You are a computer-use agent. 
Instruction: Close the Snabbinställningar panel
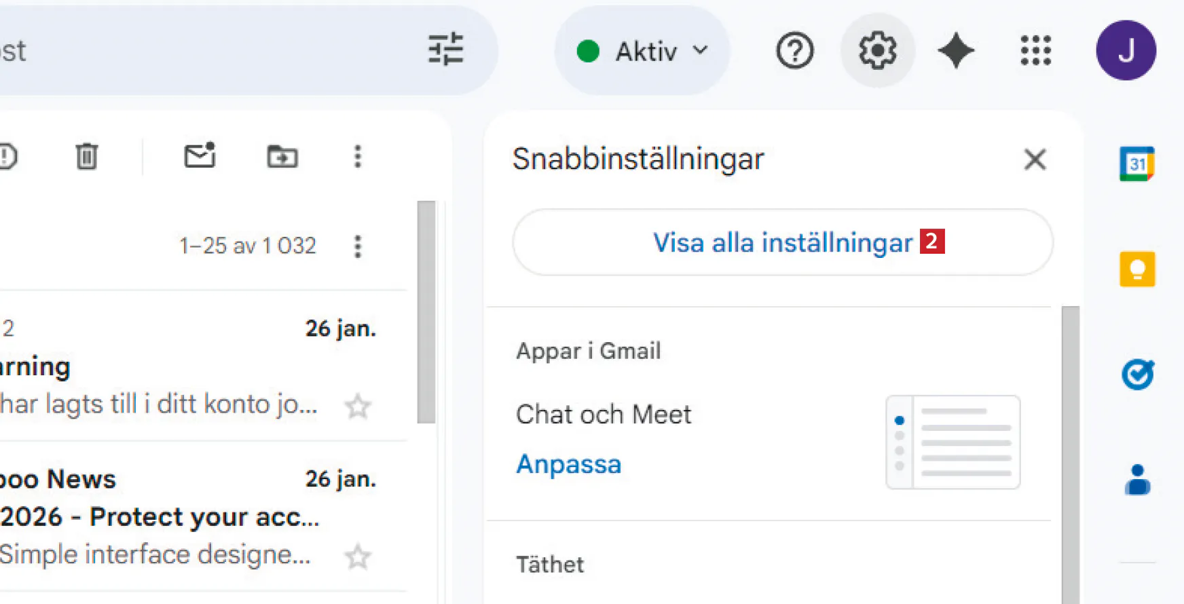coord(1035,159)
